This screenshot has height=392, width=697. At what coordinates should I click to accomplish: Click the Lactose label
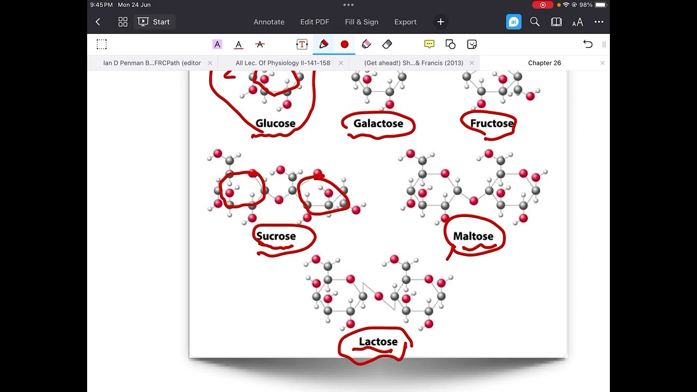(378, 342)
